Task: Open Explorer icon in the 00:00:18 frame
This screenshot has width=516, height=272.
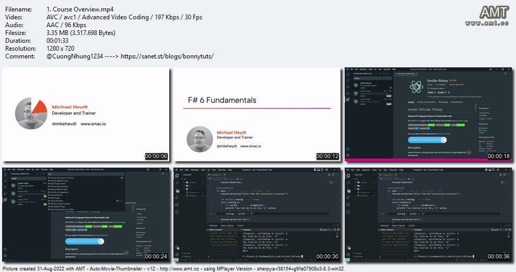Action: (348, 74)
